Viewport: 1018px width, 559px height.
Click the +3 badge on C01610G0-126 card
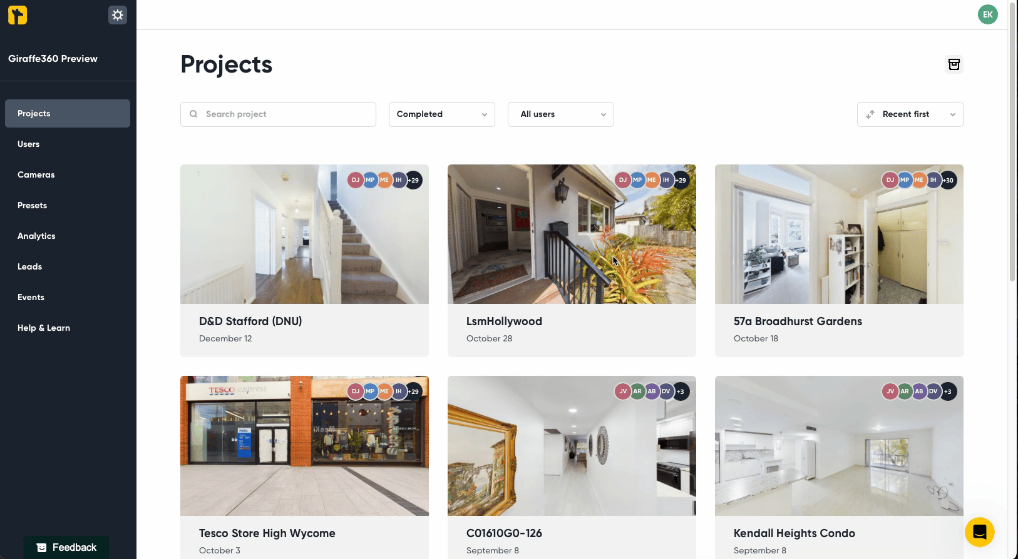click(681, 391)
